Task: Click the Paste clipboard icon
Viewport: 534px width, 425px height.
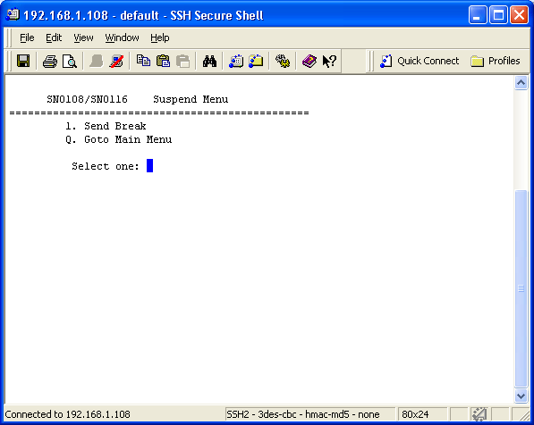Action: [163, 62]
